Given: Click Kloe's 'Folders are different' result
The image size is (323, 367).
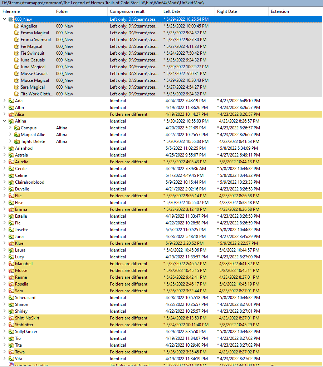Looking at the screenshot, I should 128,243.
